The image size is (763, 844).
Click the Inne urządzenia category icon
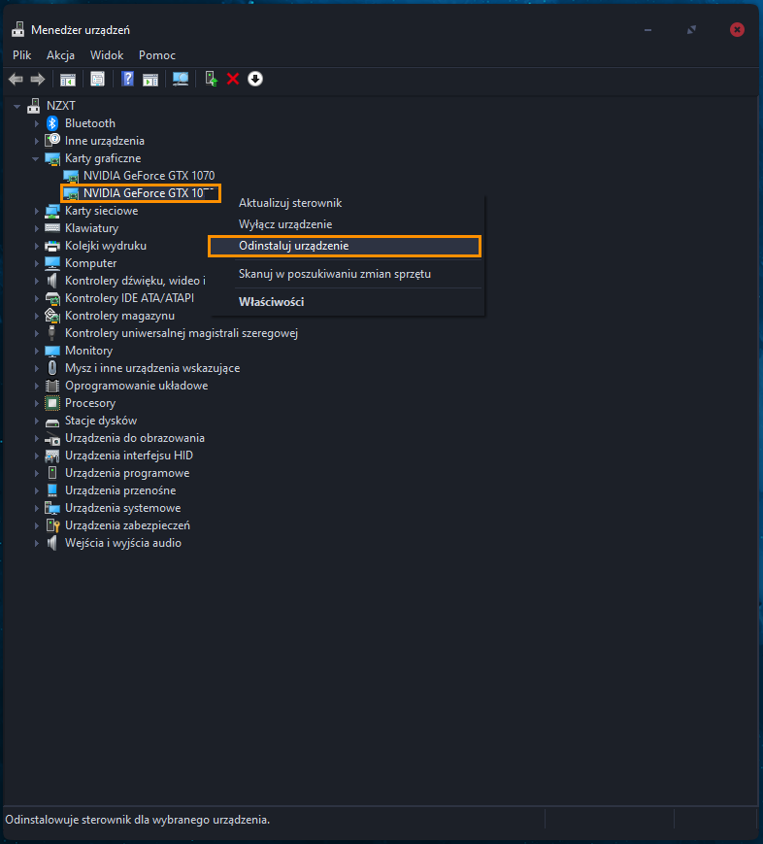(x=52, y=141)
